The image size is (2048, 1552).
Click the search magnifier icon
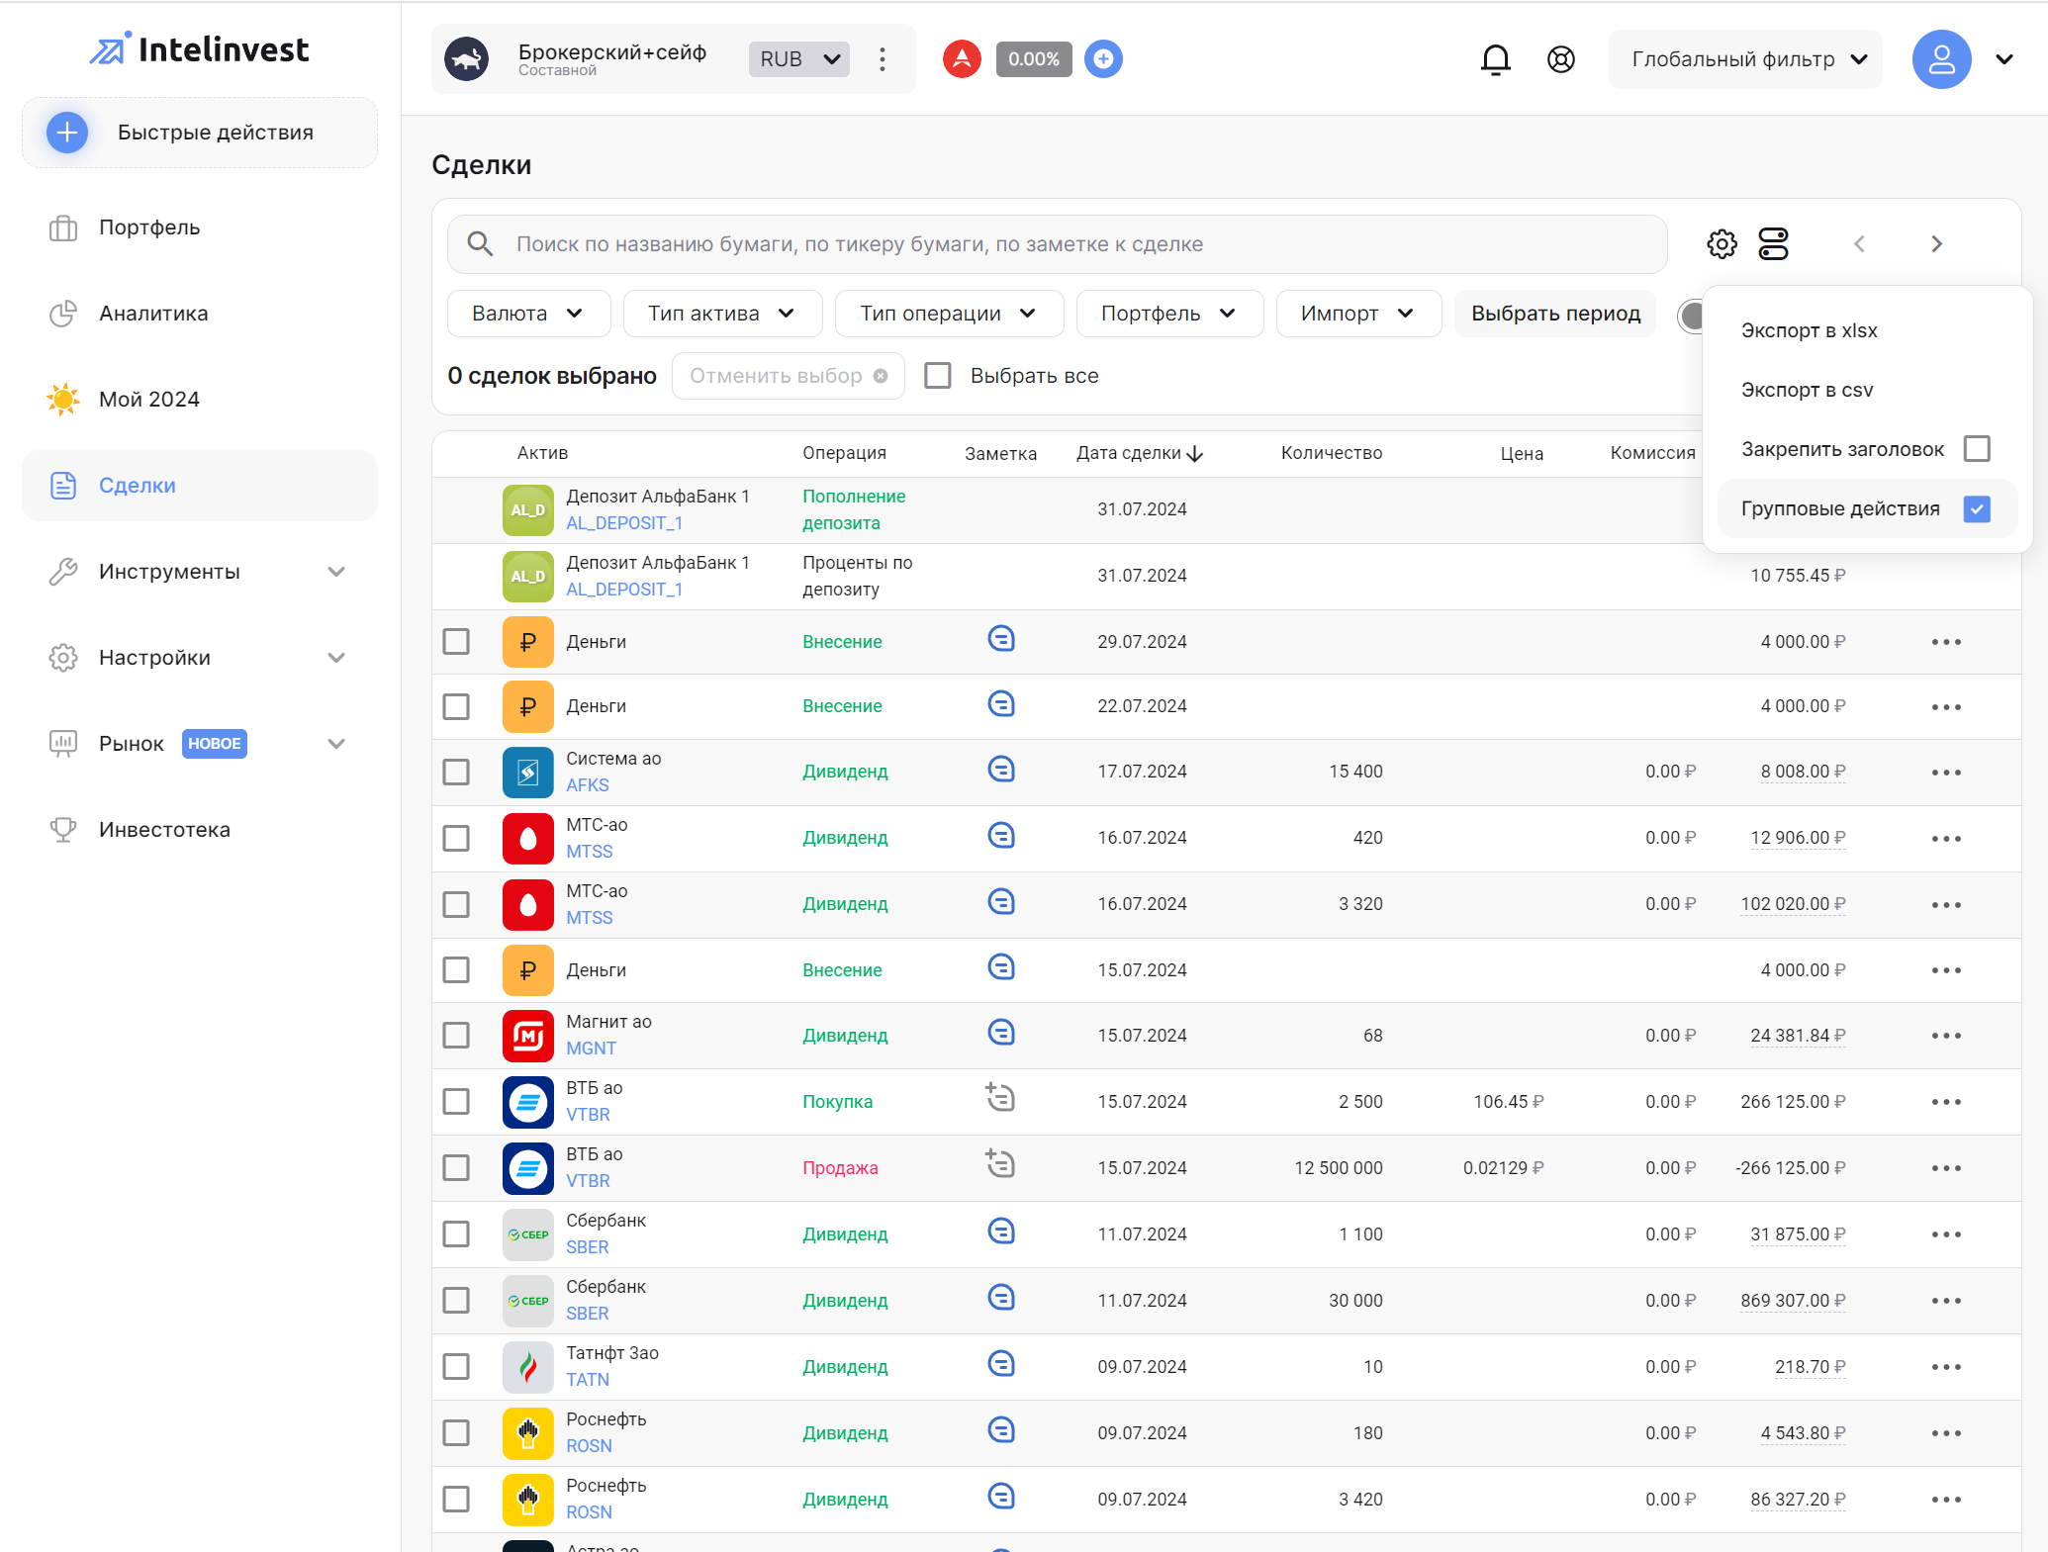pos(480,244)
